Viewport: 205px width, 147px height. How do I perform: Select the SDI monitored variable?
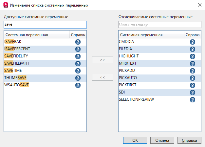pyautogui.click(x=122, y=92)
